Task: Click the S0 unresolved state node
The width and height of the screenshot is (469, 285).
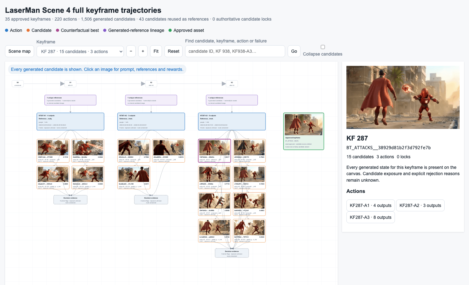Action: tap(18, 84)
